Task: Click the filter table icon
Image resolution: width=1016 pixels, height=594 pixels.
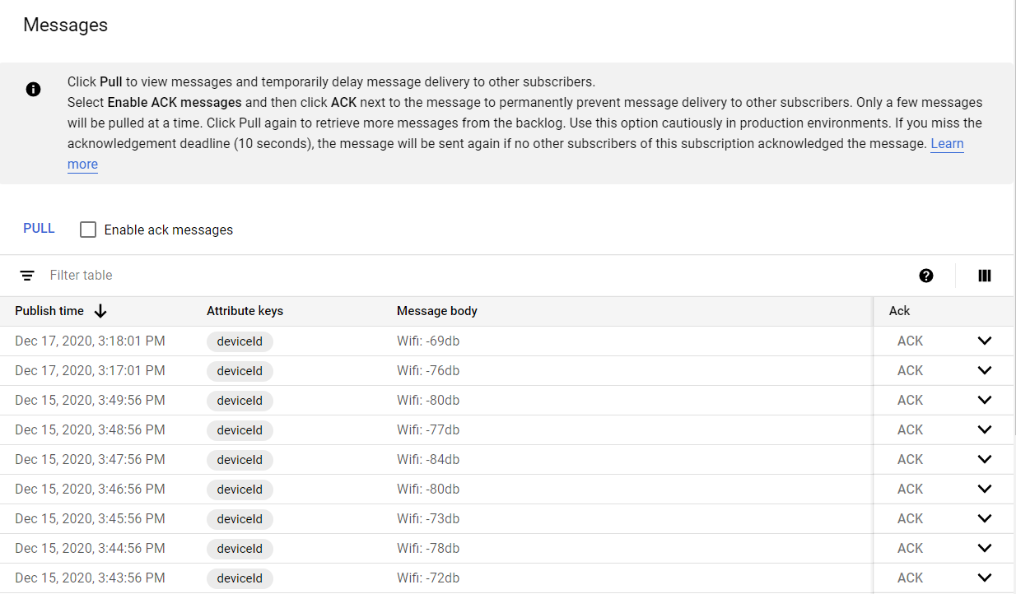Action: (27, 276)
